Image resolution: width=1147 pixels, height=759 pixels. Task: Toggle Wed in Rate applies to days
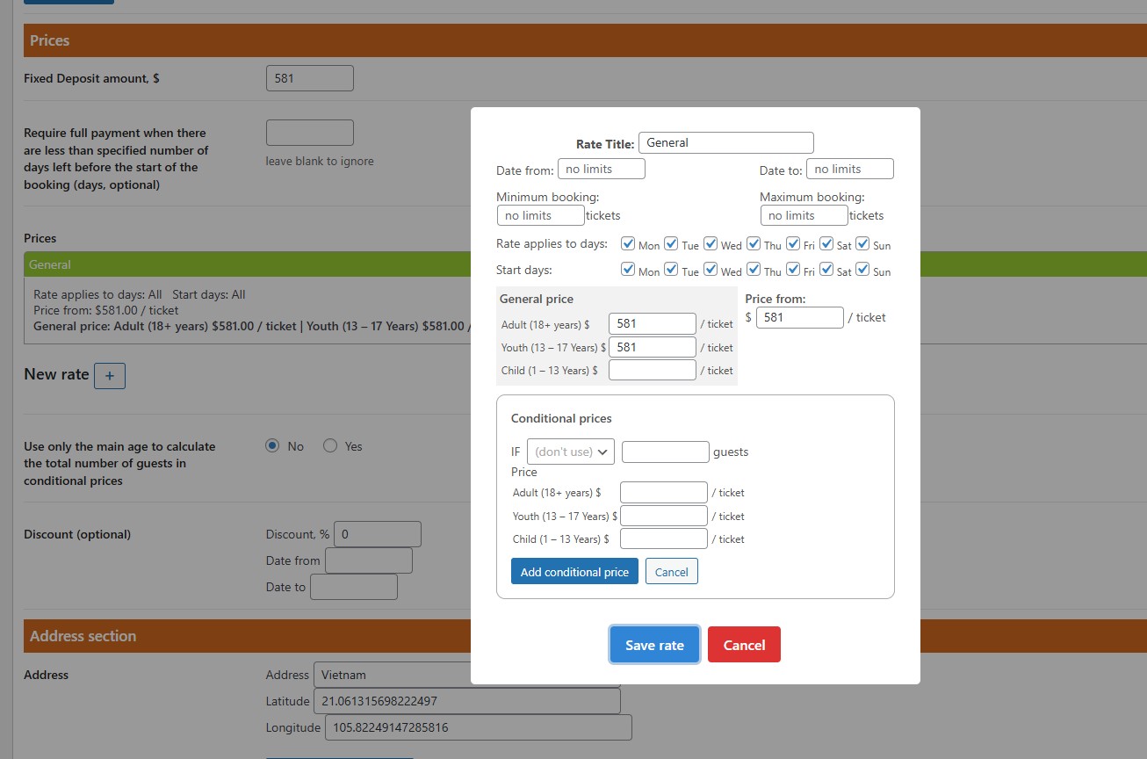point(711,244)
